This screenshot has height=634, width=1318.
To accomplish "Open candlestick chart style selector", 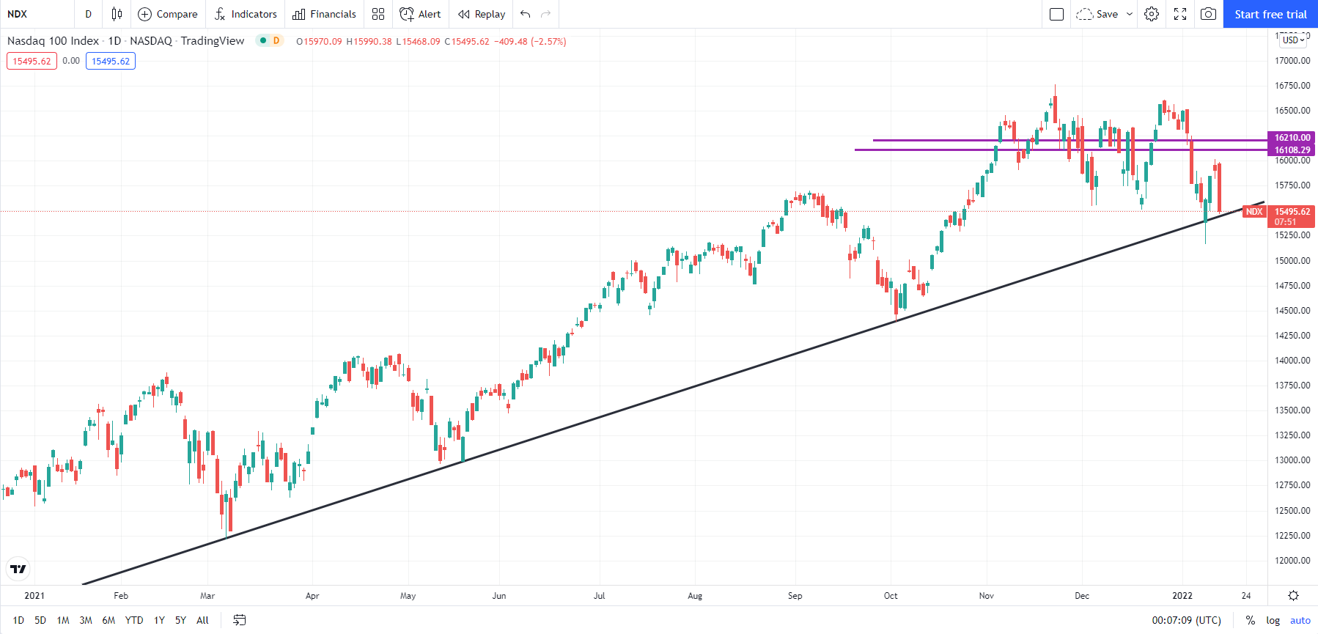I will point(117,14).
